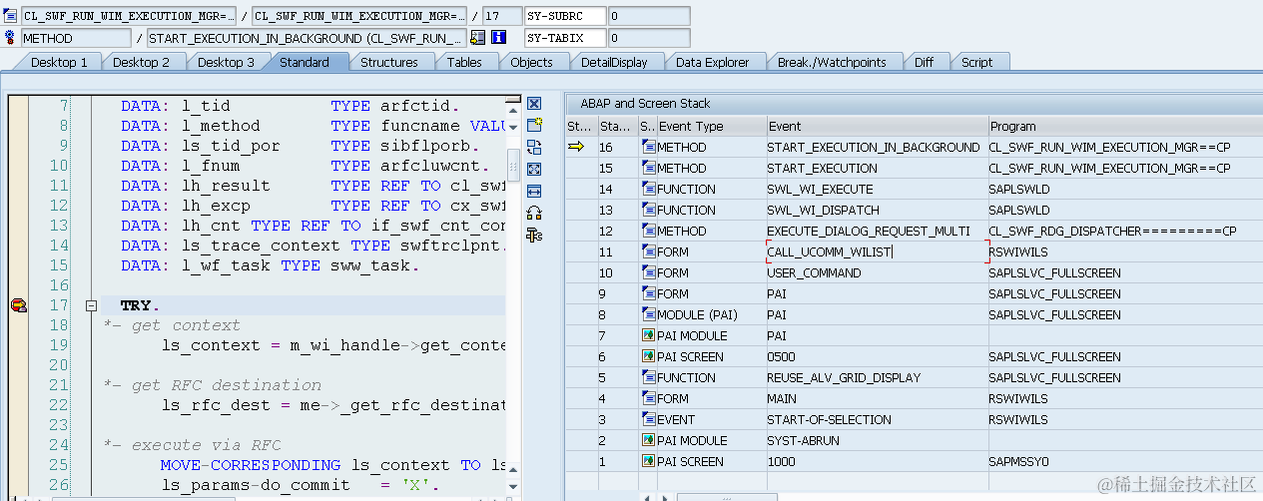This screenshot has width=1263, height=501.
Task: Select the START-OF-SELECTION event cell
Action: pos(877,419)
